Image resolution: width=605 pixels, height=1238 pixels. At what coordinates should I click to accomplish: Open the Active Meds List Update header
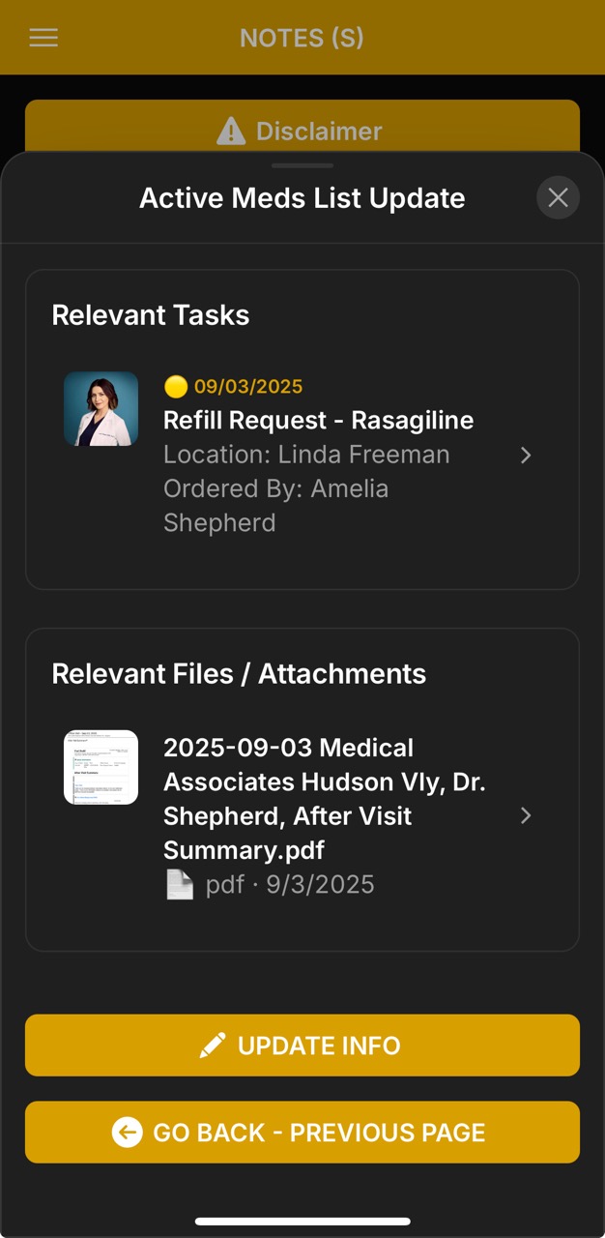(302, 197)
